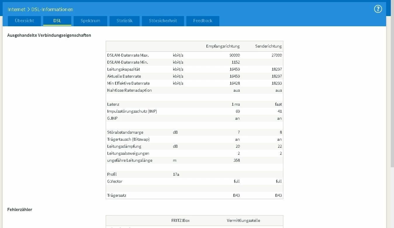Switch to the Übersicht tab

(25, 21)
